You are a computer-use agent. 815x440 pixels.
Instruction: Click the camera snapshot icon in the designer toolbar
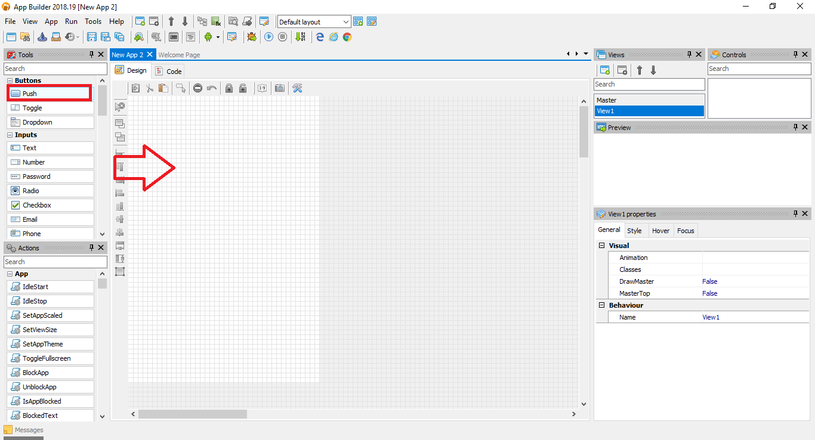pos(279,88)
